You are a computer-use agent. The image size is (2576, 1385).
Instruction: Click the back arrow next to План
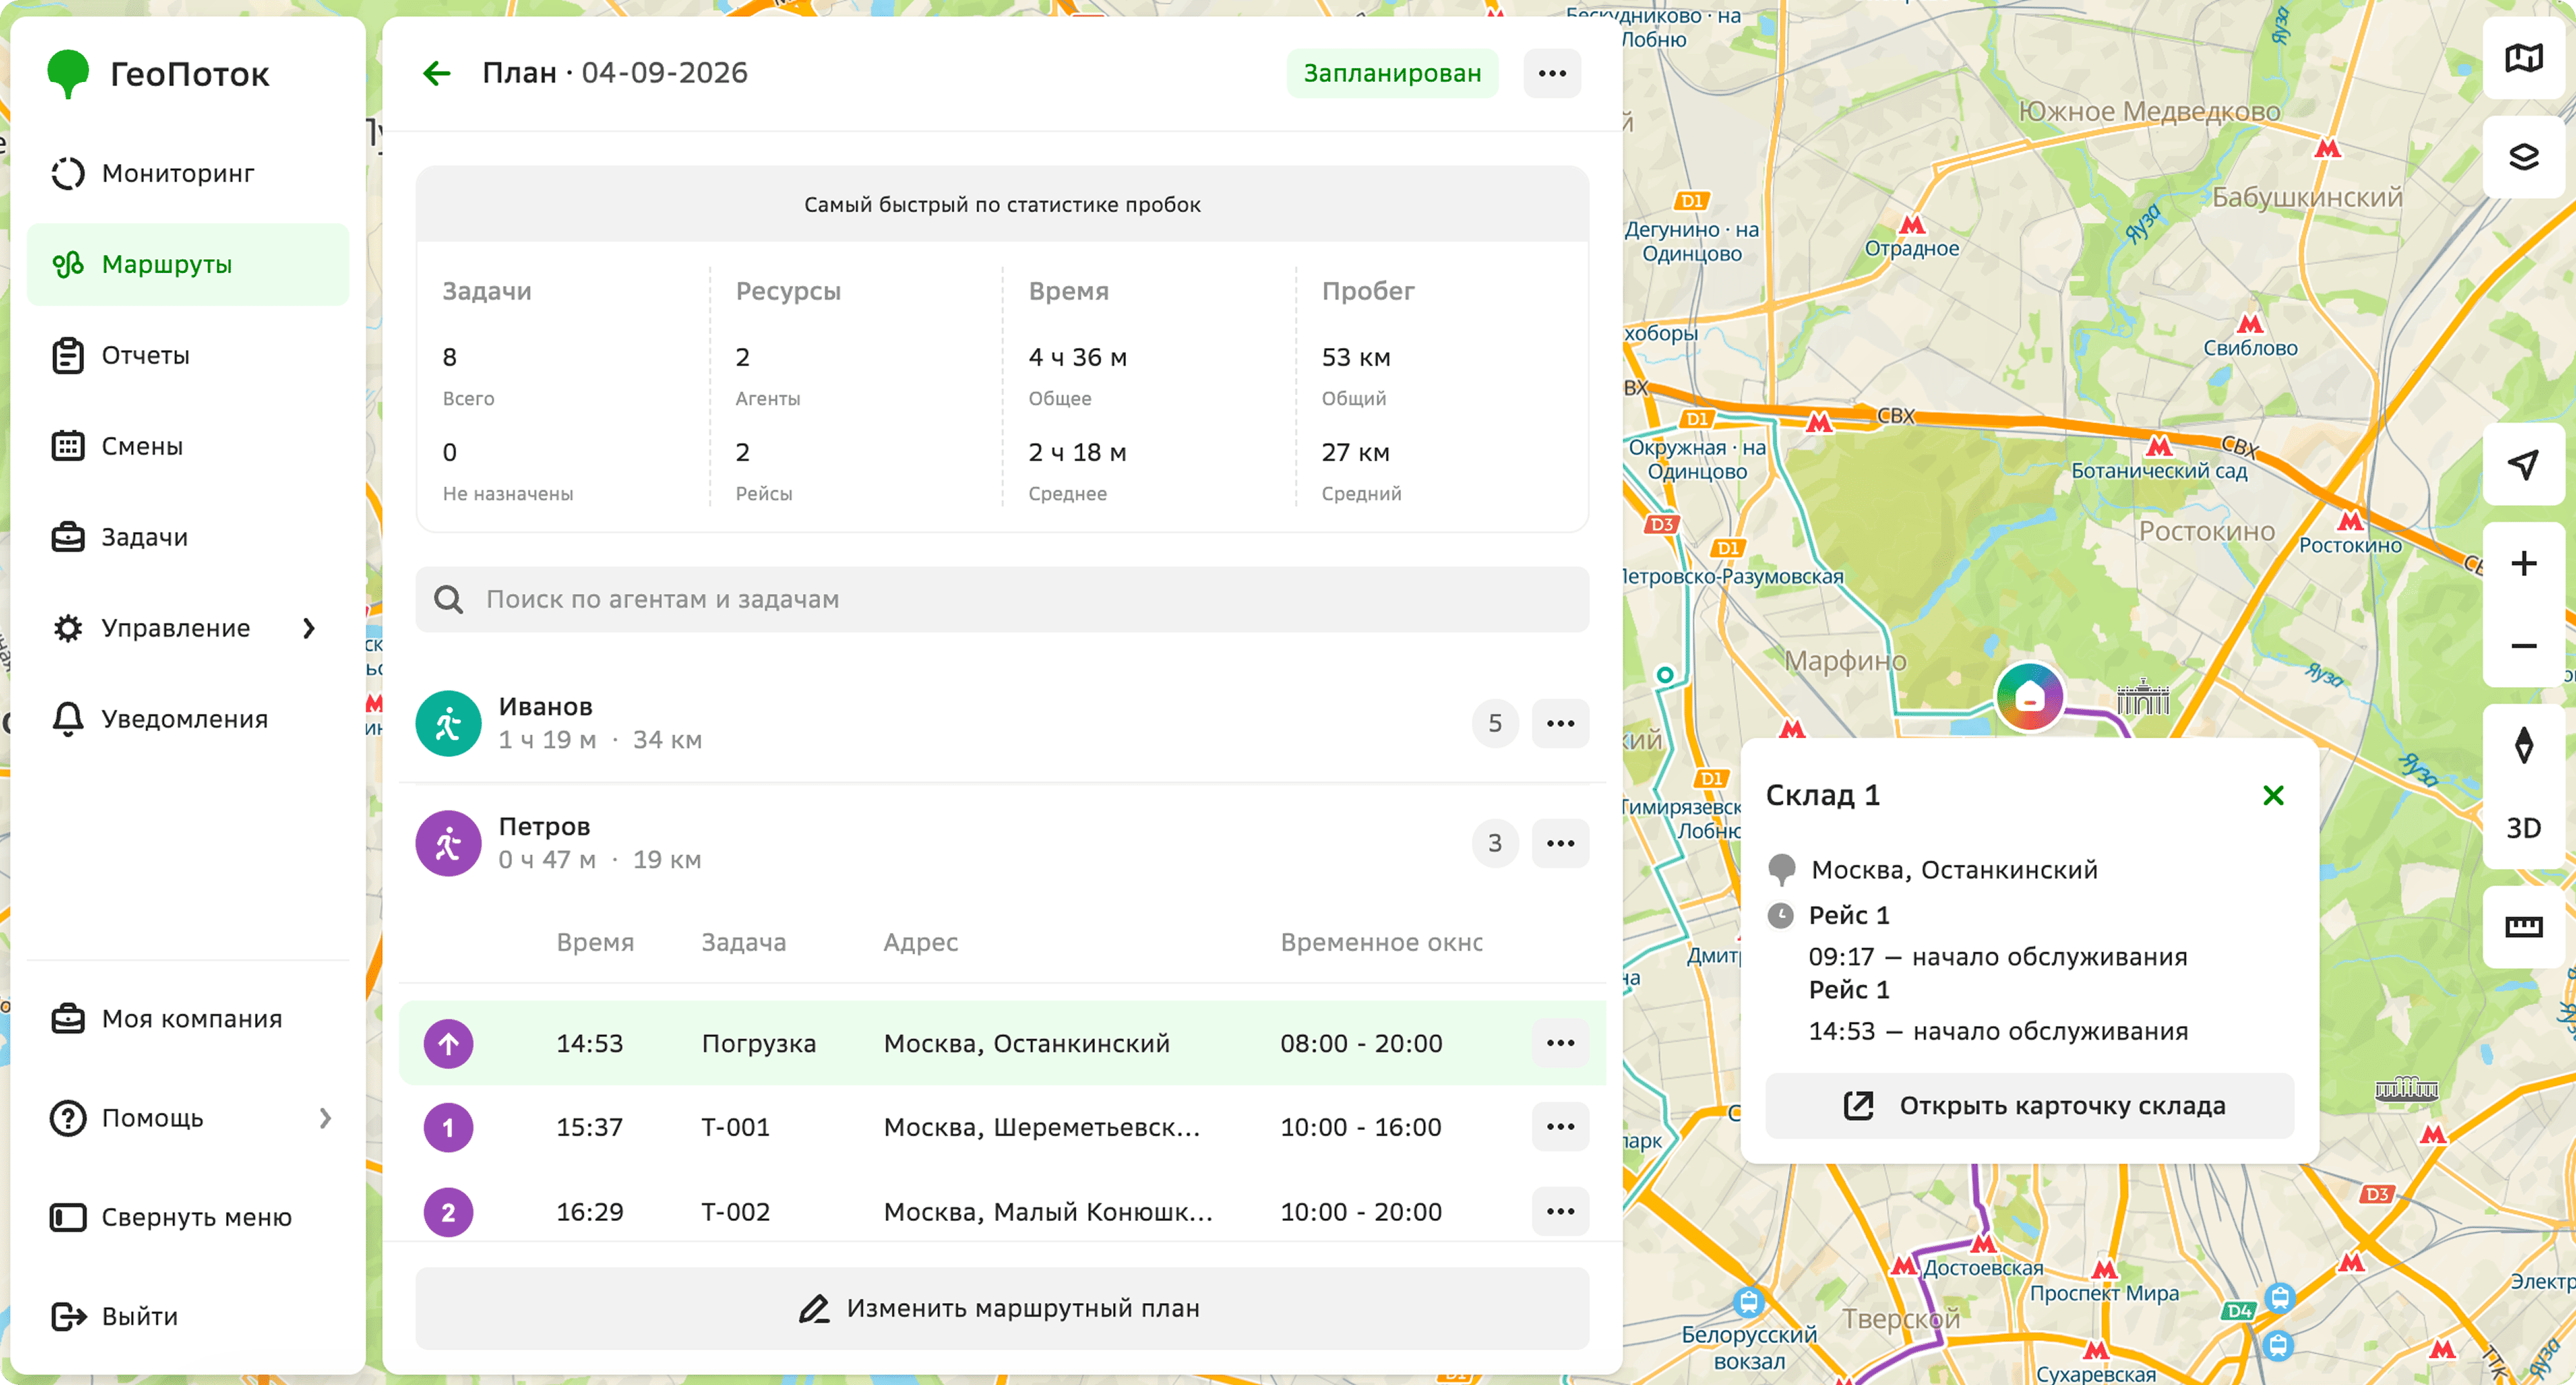pyautogui.click(x=437, y=73)
